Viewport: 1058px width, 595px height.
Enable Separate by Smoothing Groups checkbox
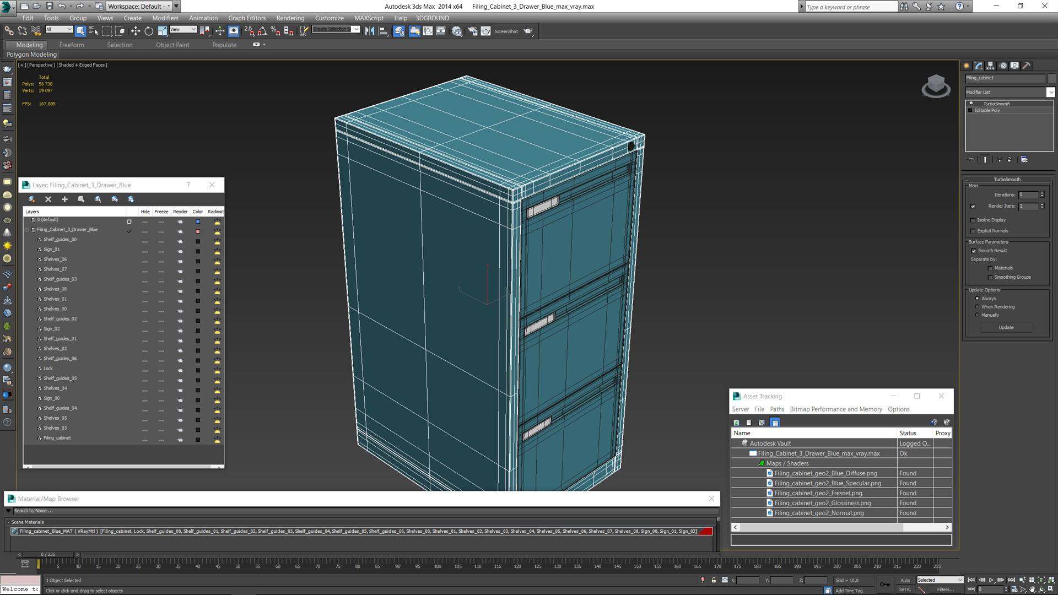point(990,278)
